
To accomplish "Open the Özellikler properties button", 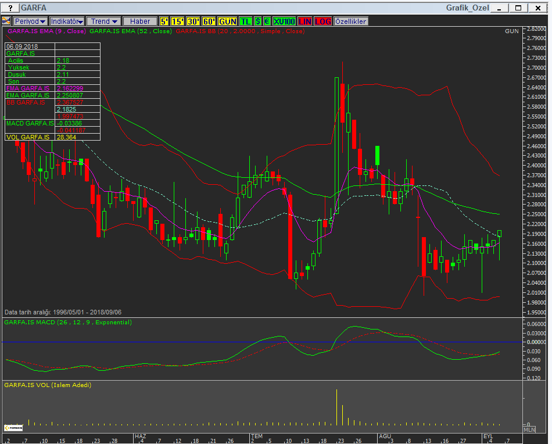I will 350,21.
